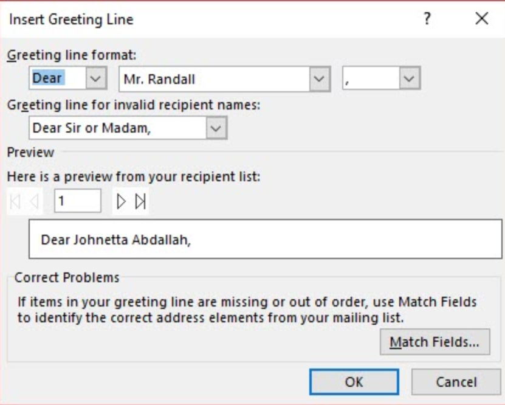
Task: Expand the invalid recipient names dropdown arrow
Action: (x=216, y=128)
